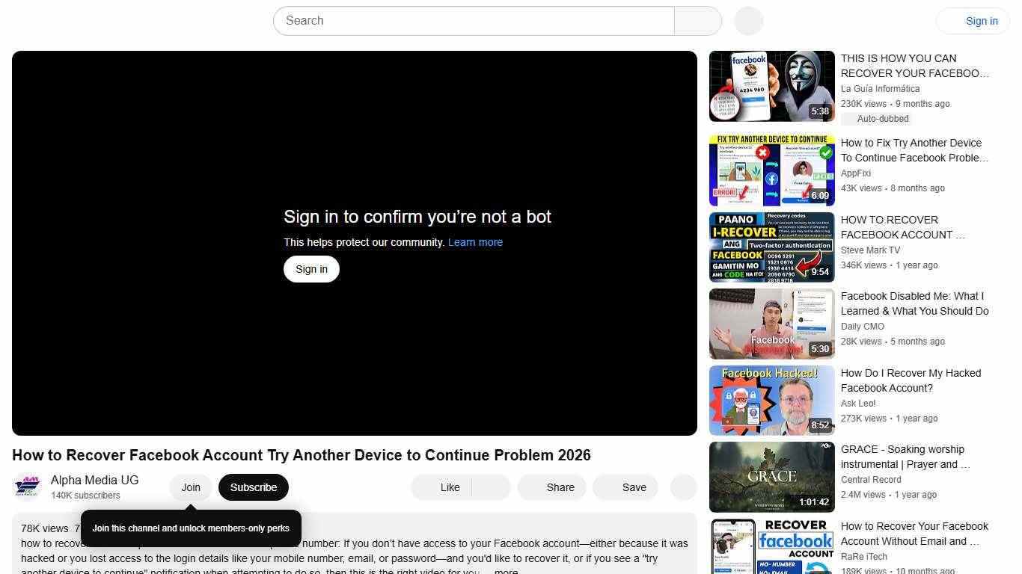Click the 140K subscribers count
Screen dimensions: 1022x574
(85, 495)
